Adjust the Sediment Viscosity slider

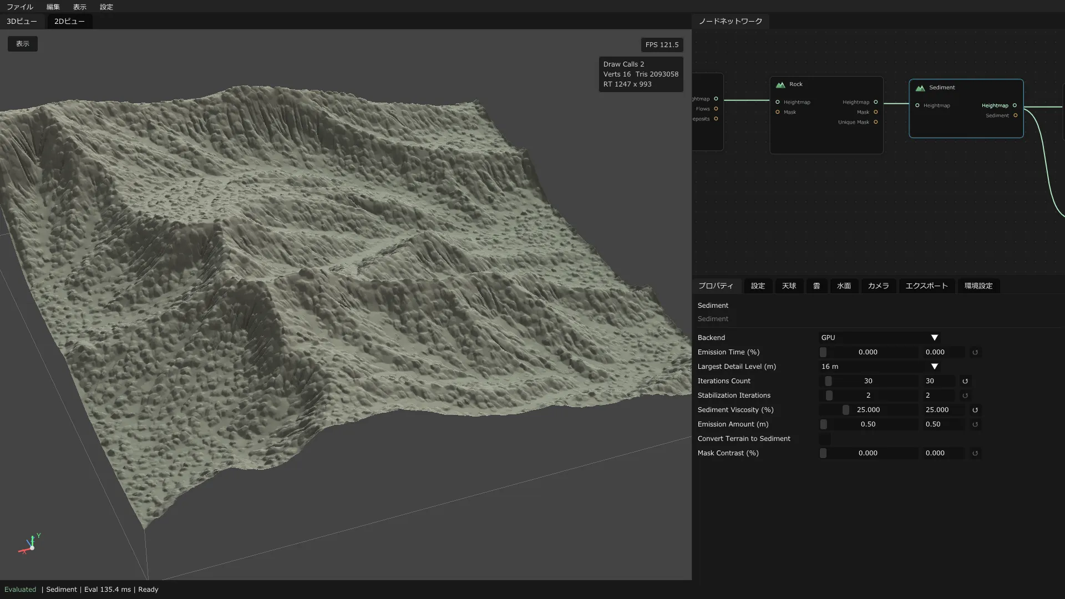pos(869,410)
